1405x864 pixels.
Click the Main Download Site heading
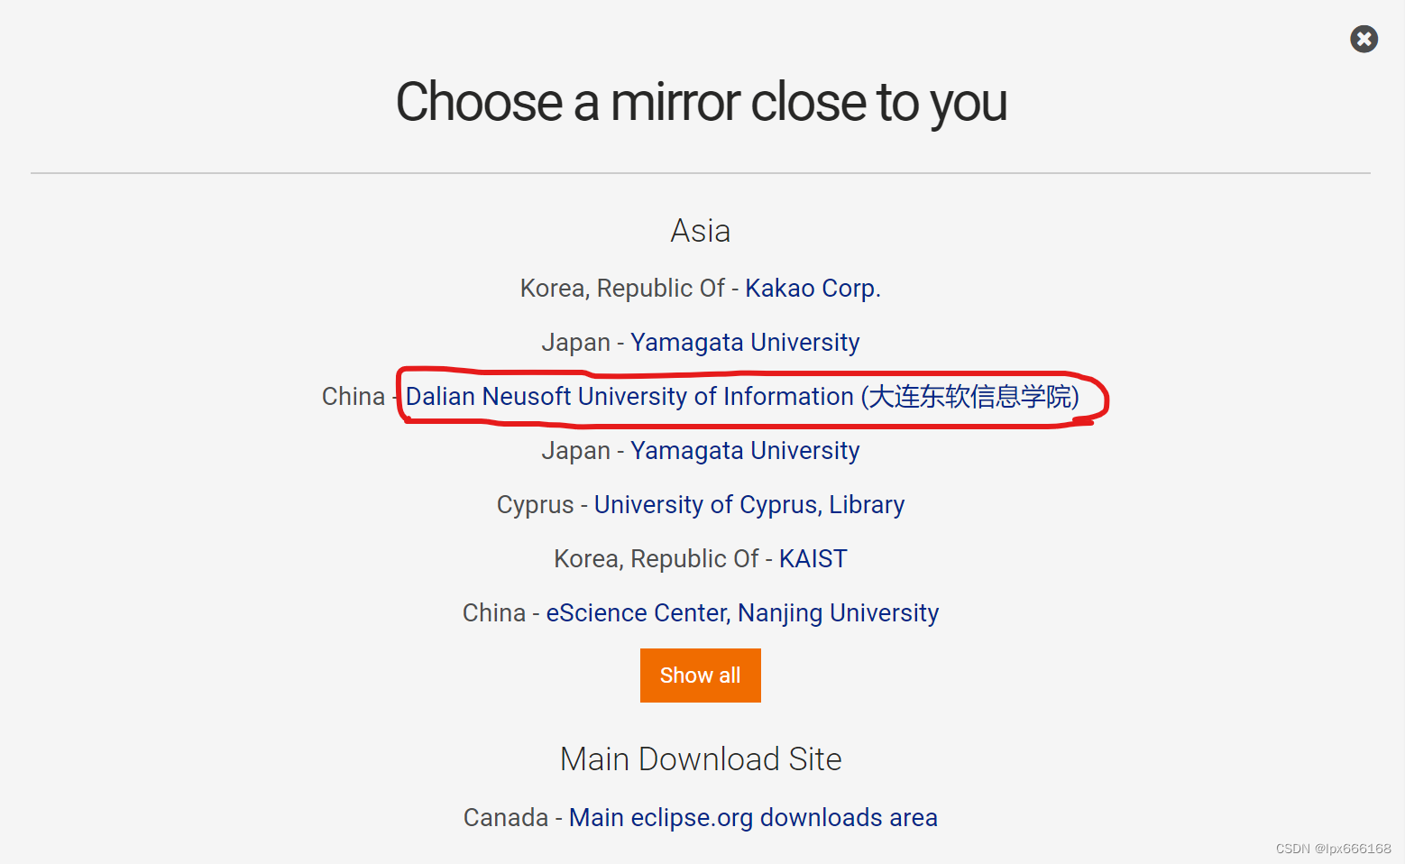(x=700, y=758)
